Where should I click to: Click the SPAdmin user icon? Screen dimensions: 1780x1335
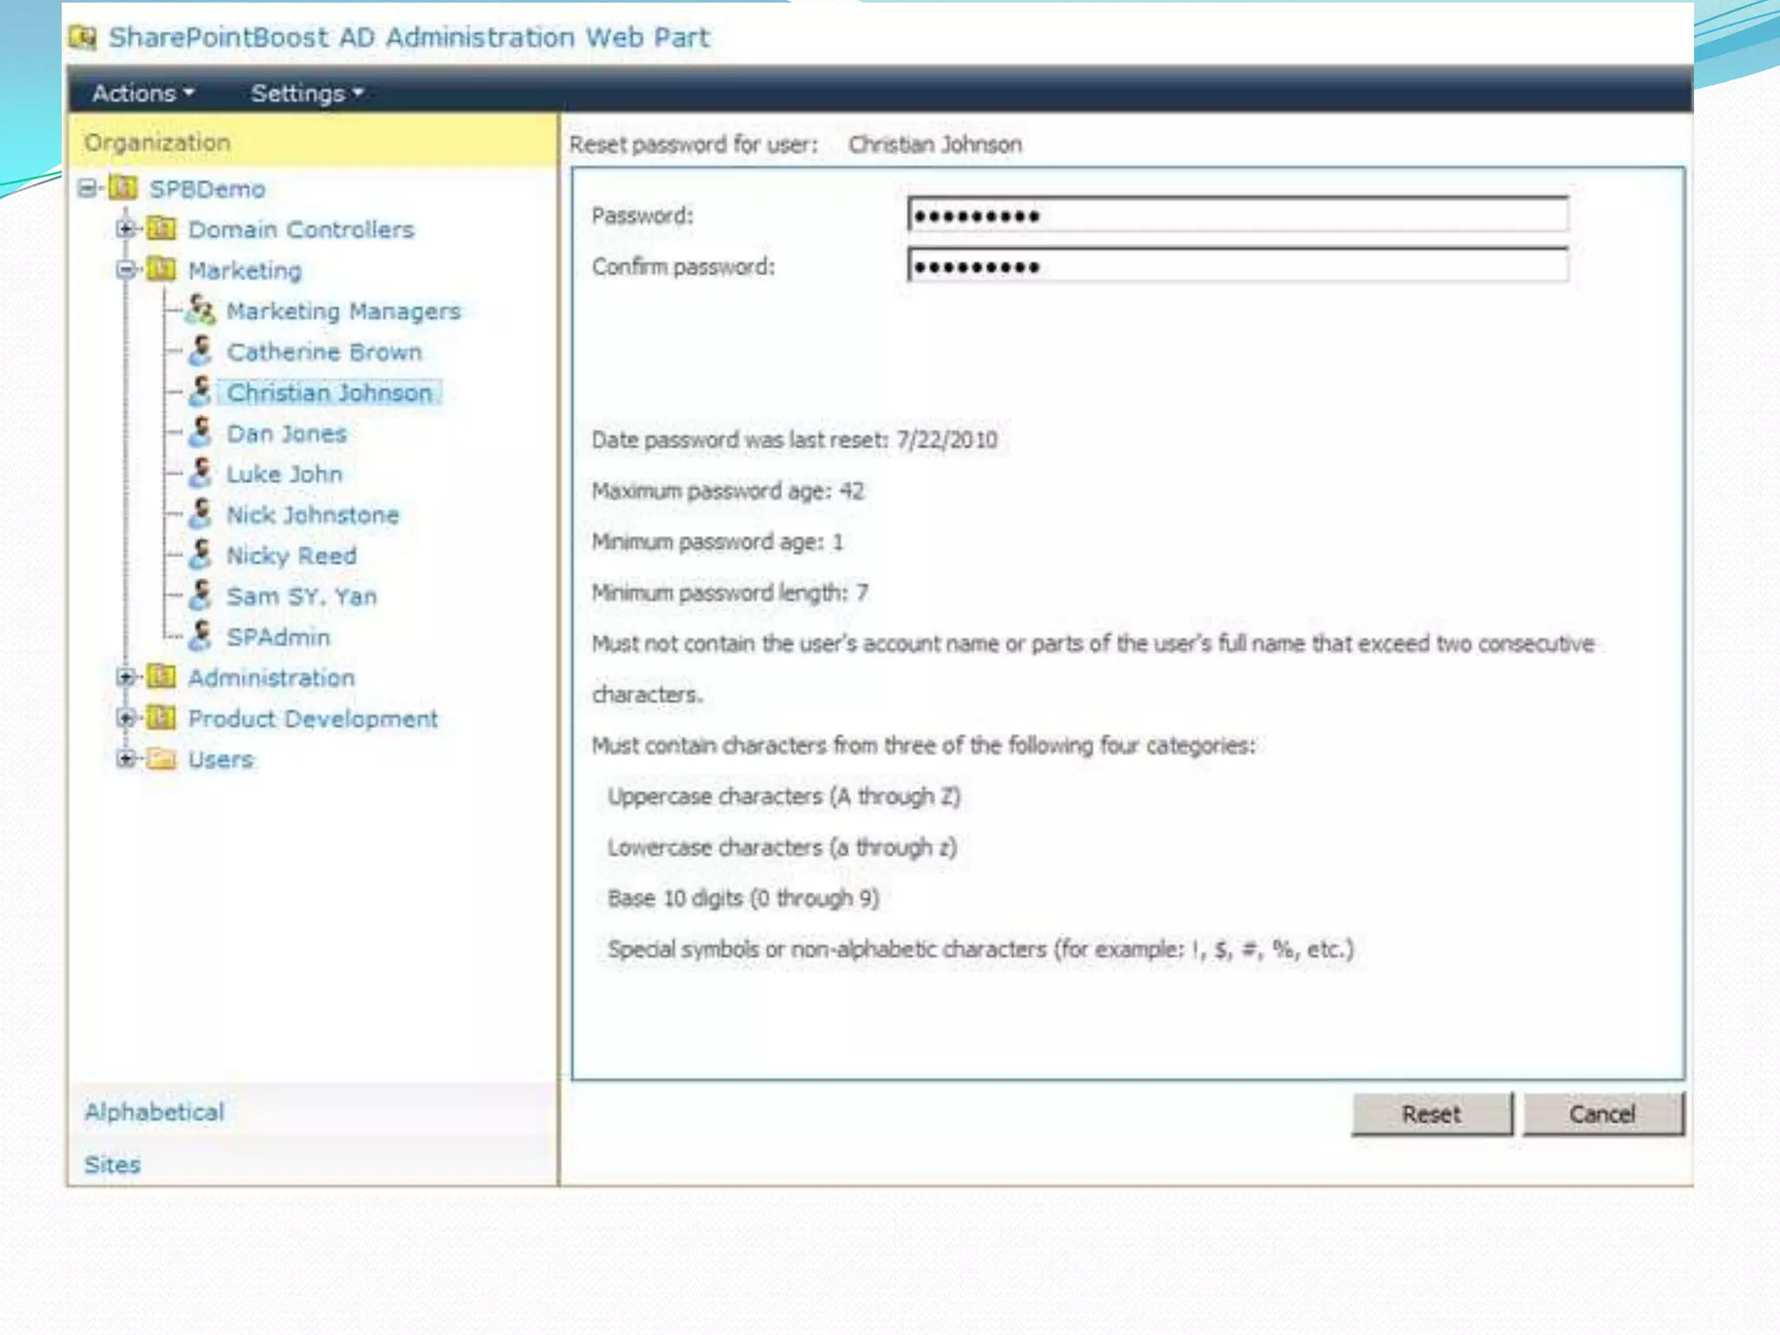coord(200,635)
